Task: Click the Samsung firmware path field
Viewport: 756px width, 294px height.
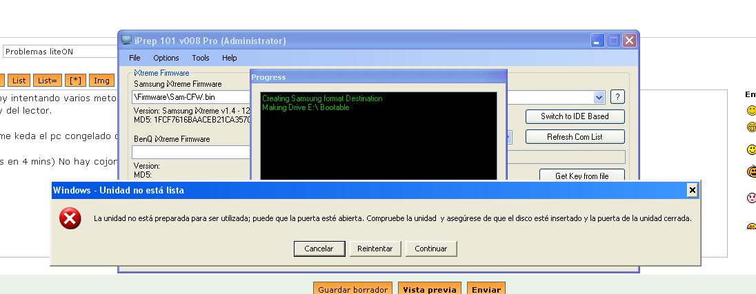Action: tap(191, 97)
